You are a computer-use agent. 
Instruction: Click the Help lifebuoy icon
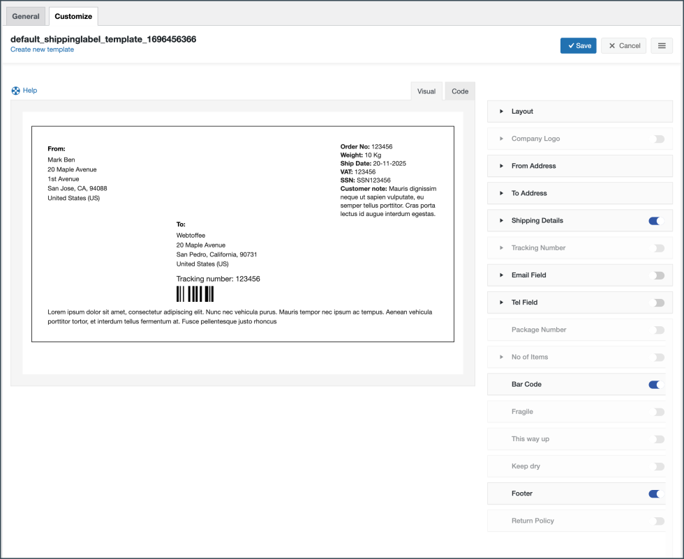tap(16, 91)
